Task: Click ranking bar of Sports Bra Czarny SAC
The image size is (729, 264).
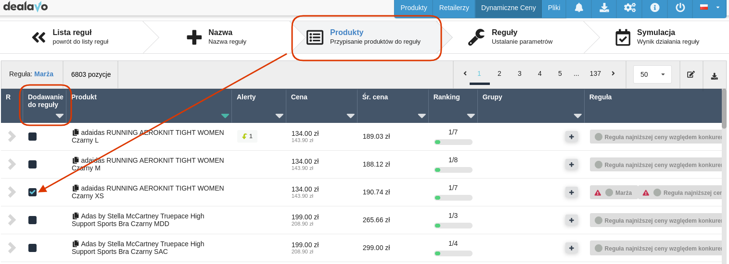Action: [x=453, y=253]
